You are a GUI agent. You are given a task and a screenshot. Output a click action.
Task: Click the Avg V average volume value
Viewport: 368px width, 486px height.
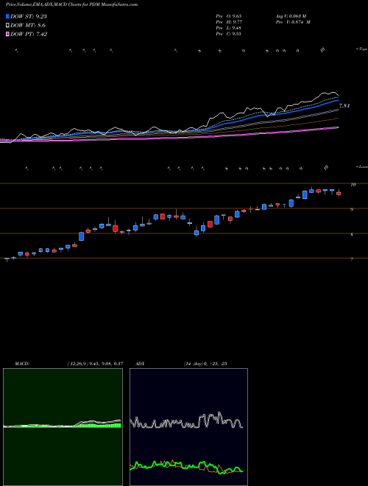pyautogui.click(x=291, y=15)
